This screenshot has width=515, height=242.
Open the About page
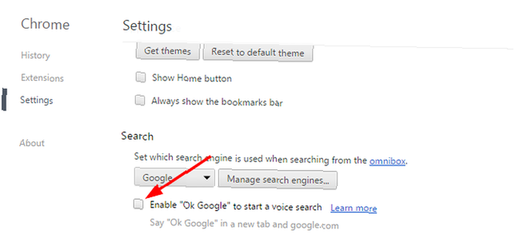coord(32,143)
